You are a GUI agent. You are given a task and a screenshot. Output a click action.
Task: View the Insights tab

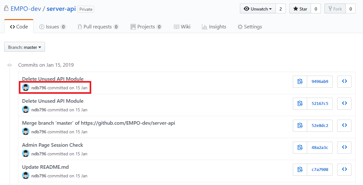[214, 26]
